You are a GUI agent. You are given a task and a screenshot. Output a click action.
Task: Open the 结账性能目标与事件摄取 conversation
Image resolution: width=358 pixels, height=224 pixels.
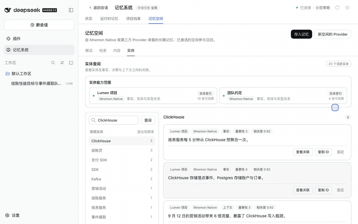coord(39,83)
